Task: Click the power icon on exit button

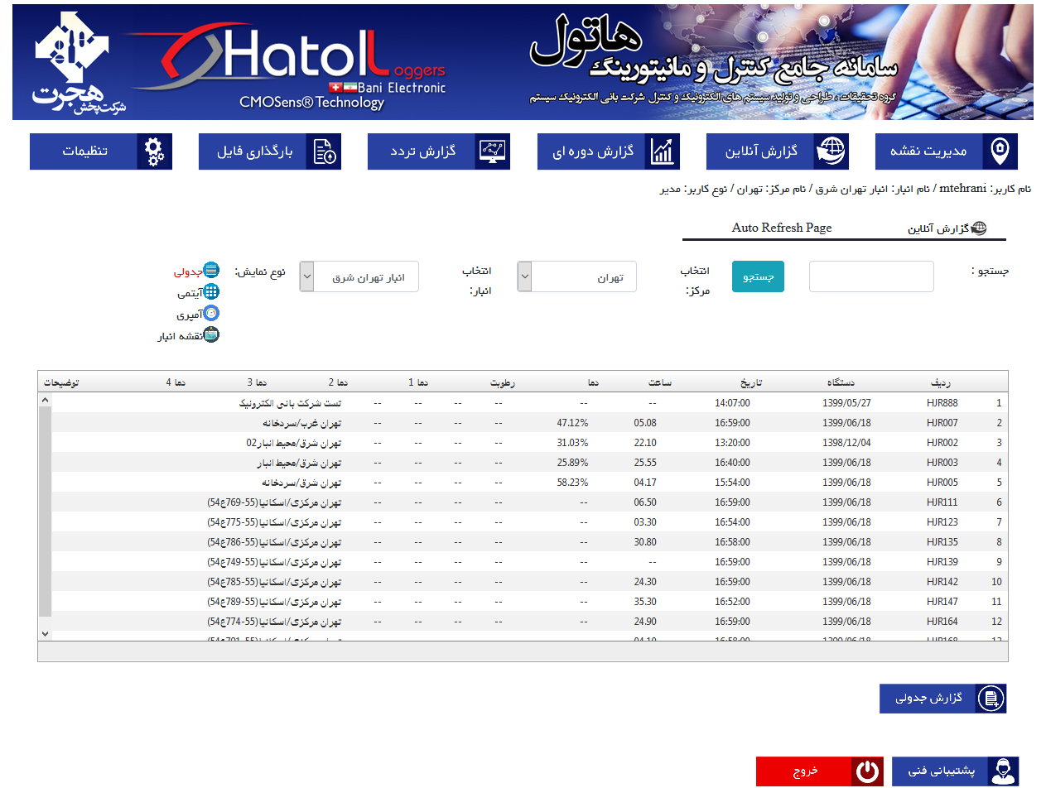Action: pos(867,771)
